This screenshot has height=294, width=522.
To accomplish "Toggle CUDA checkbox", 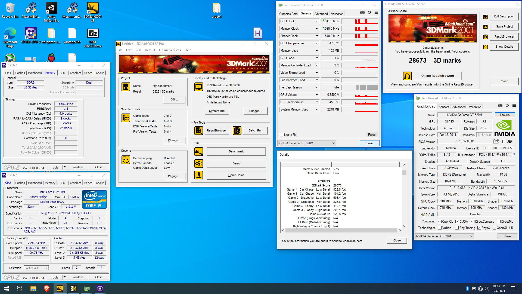I will (x=457, y=222).
